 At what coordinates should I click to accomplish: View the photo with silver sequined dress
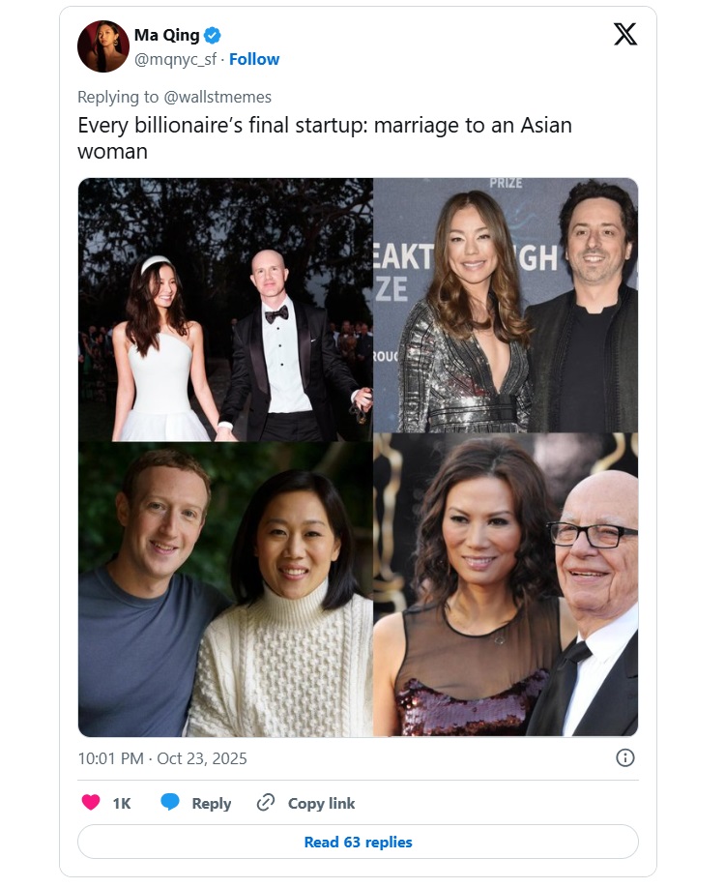click(506, 306)
